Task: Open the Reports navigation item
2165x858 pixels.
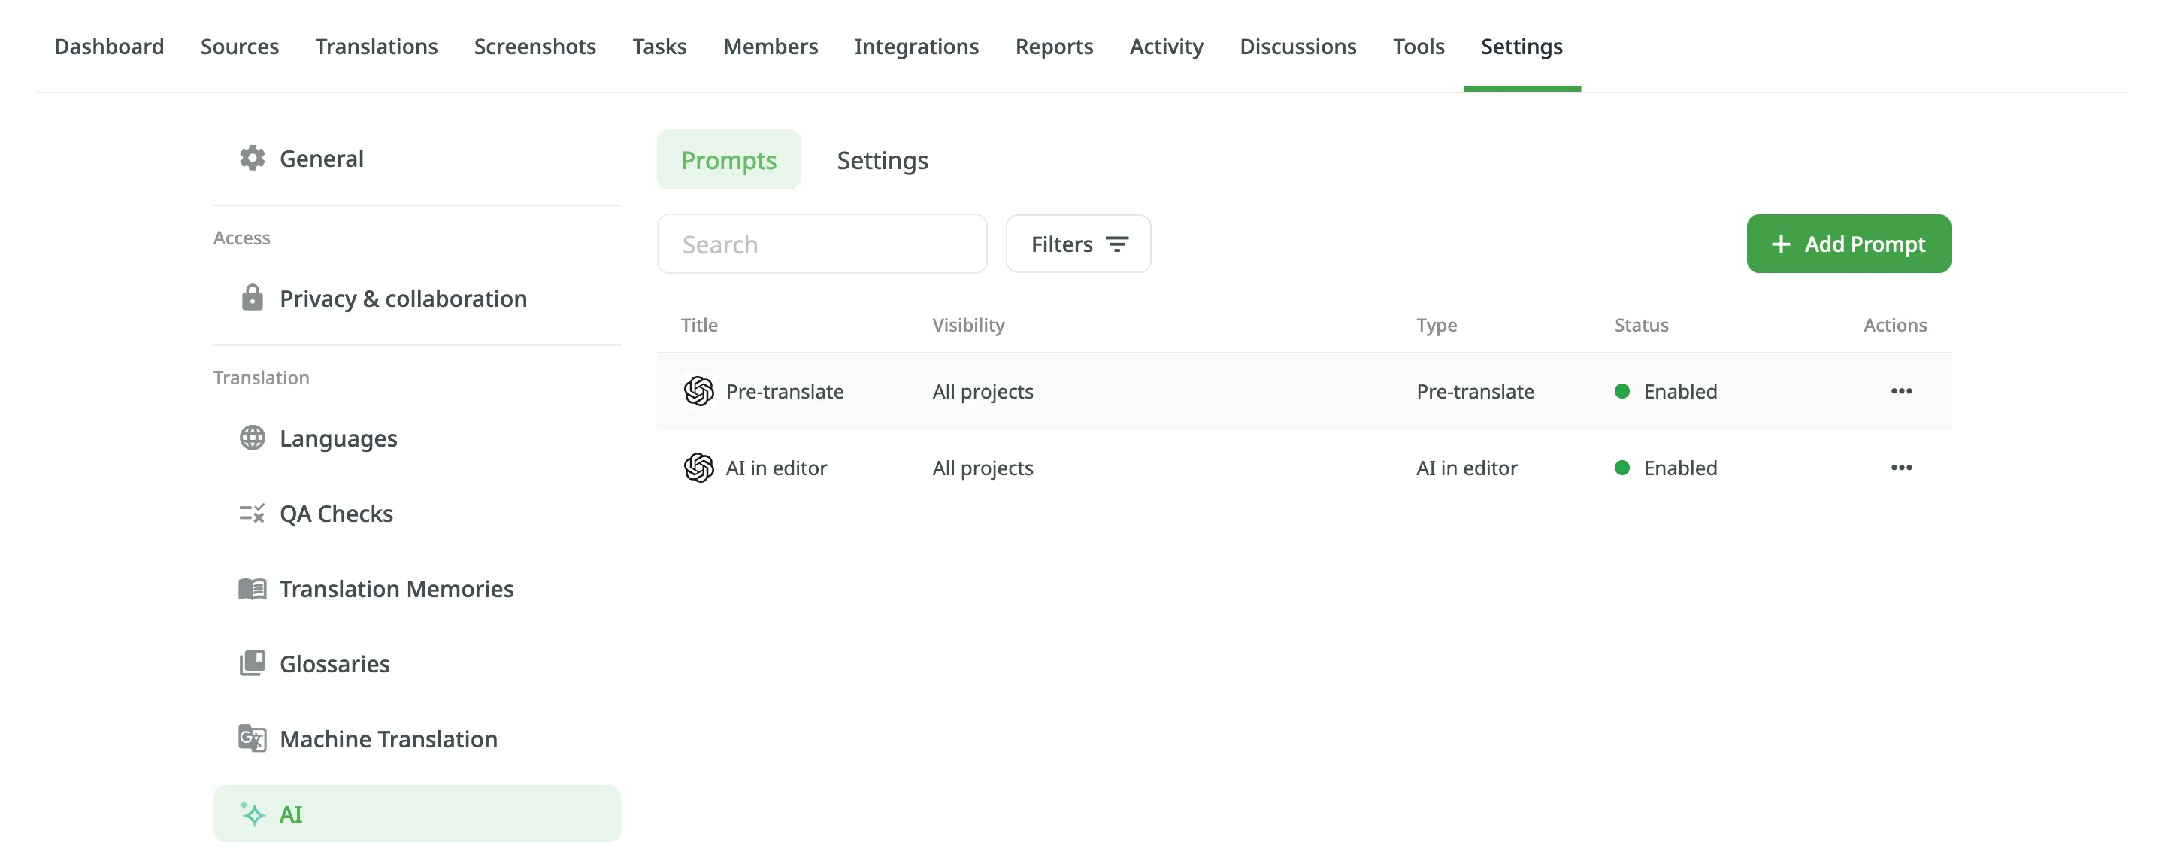Action: click(1055, 46)
